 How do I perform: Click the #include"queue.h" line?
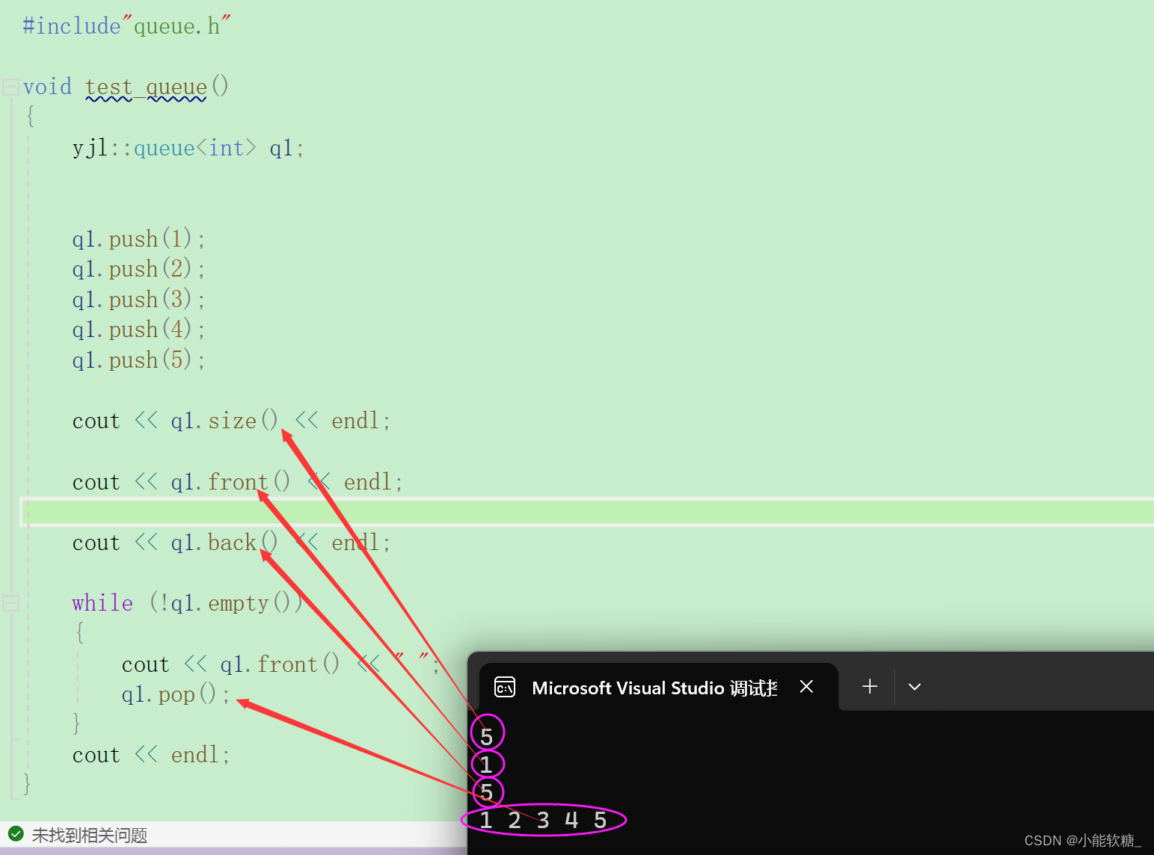(x=126, y=26)
